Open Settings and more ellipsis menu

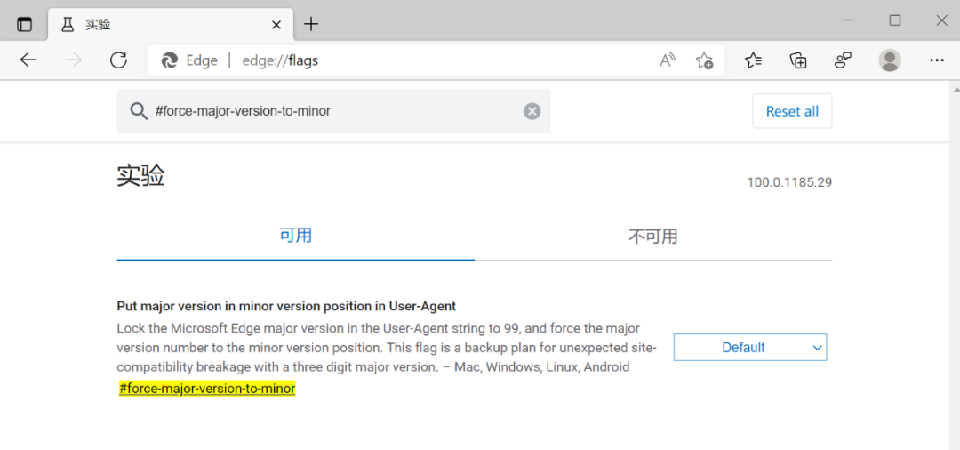[x=936, y=60]
